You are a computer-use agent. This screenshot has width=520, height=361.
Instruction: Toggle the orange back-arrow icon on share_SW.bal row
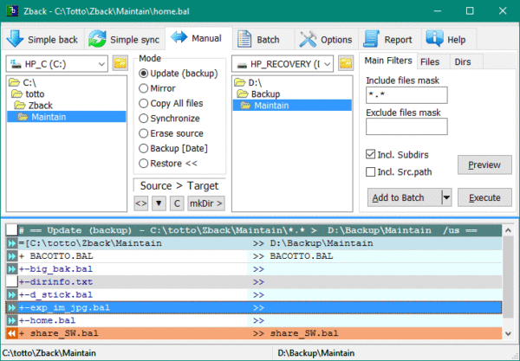coord(11,333)
